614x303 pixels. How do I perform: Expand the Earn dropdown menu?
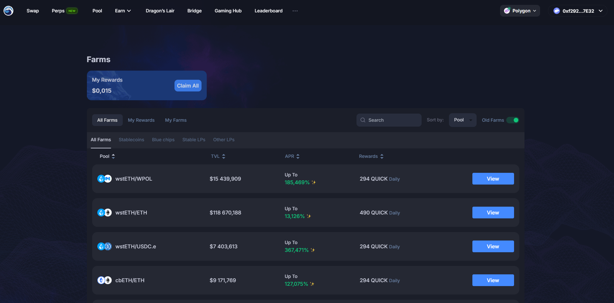coord(123,11)
